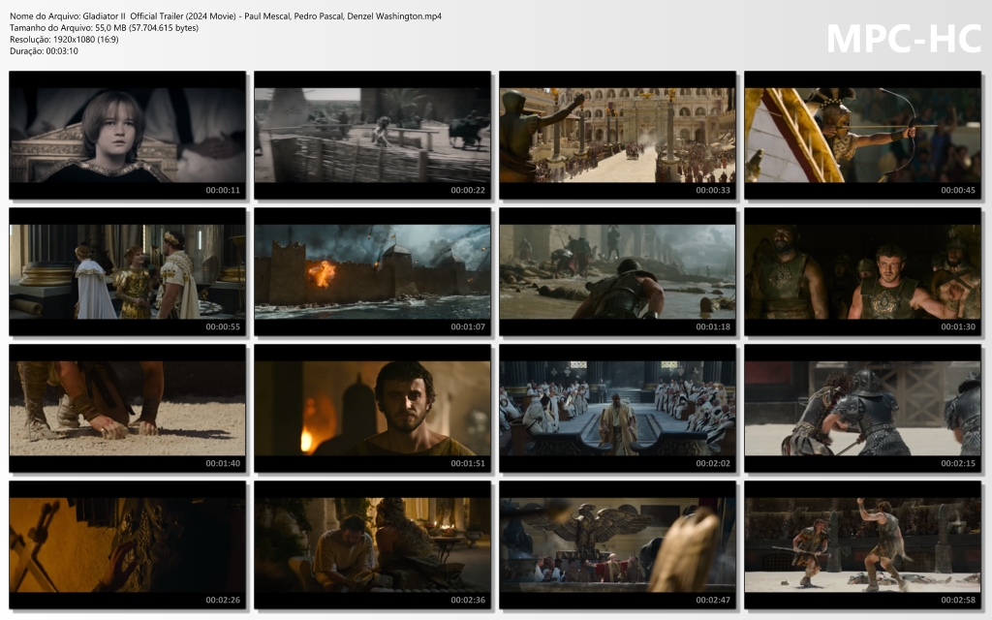Viewport: 992px width, 620px height.
Task: Select the senate hall thumbnail at 00:02:02
Action: [x=617, y=408]
